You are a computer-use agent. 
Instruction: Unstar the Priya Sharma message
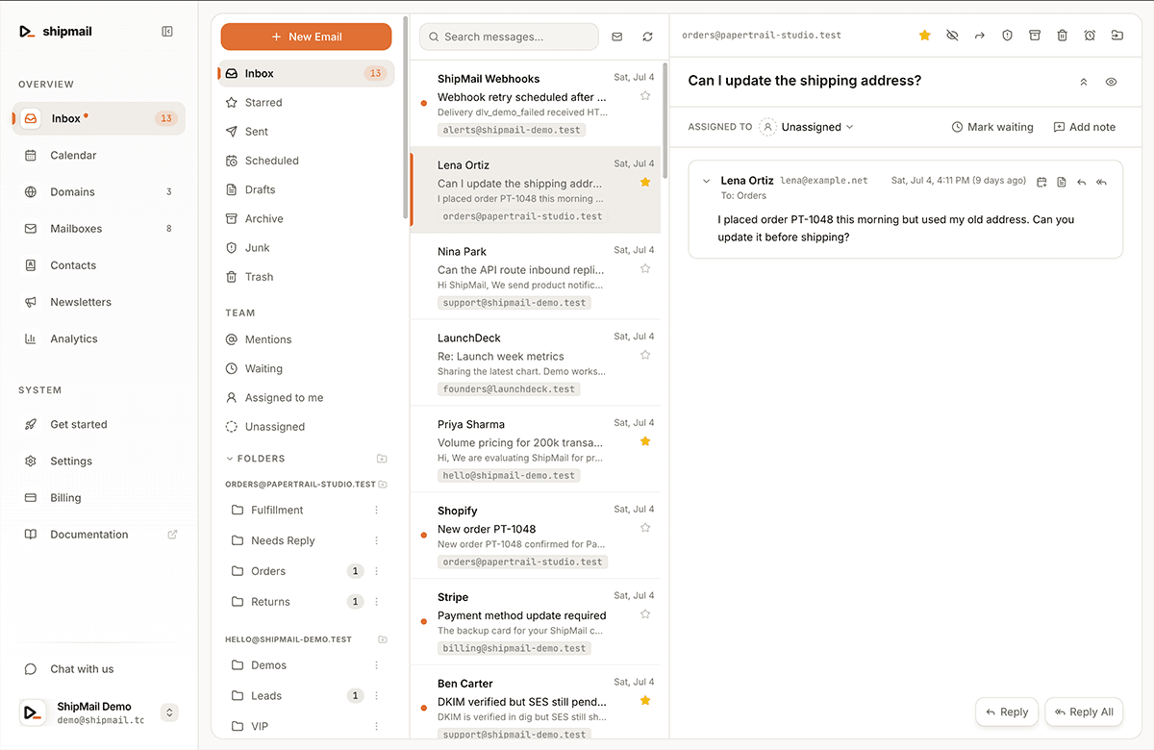pos(645,441)
